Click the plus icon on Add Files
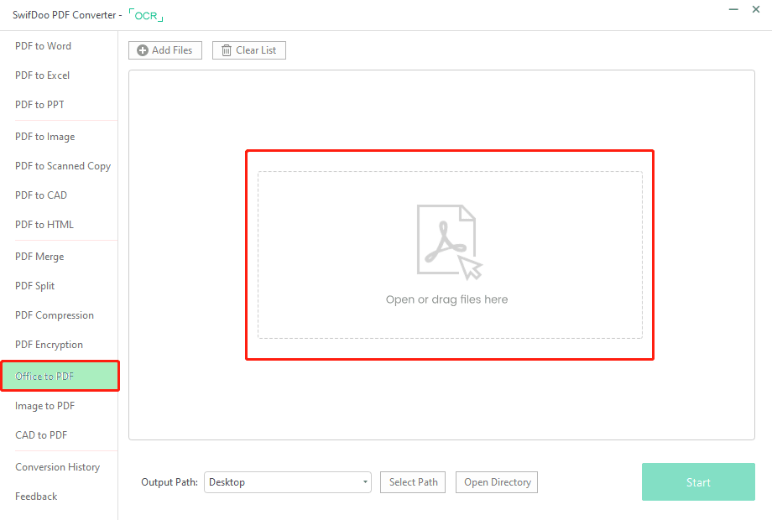772x520 pixels. 143,50
